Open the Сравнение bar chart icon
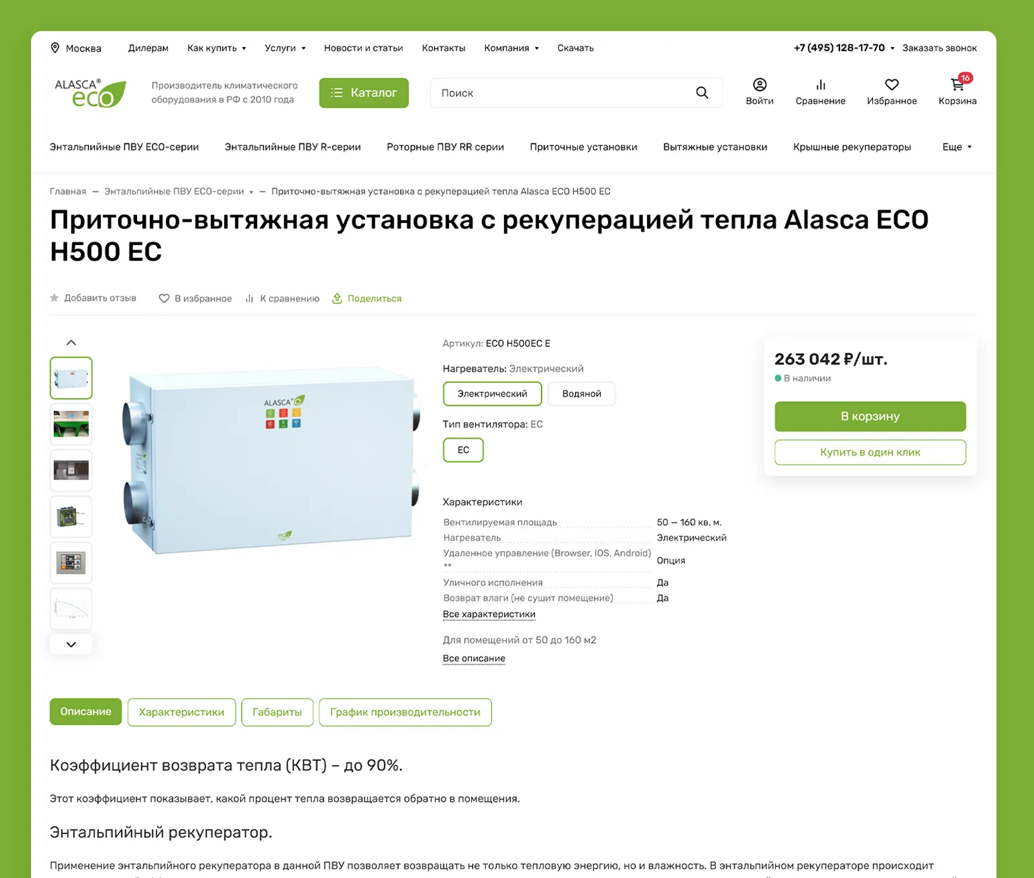The width and height of the screenshot is (1034, 878). click(x=821, y=85)
